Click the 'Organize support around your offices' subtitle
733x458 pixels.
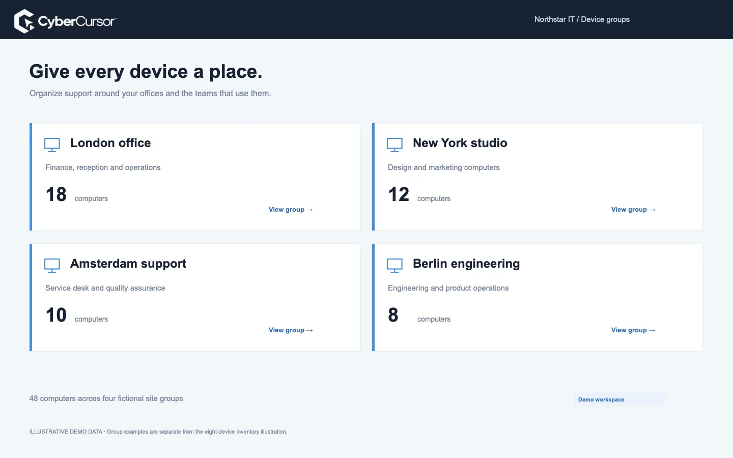point(150,94)
